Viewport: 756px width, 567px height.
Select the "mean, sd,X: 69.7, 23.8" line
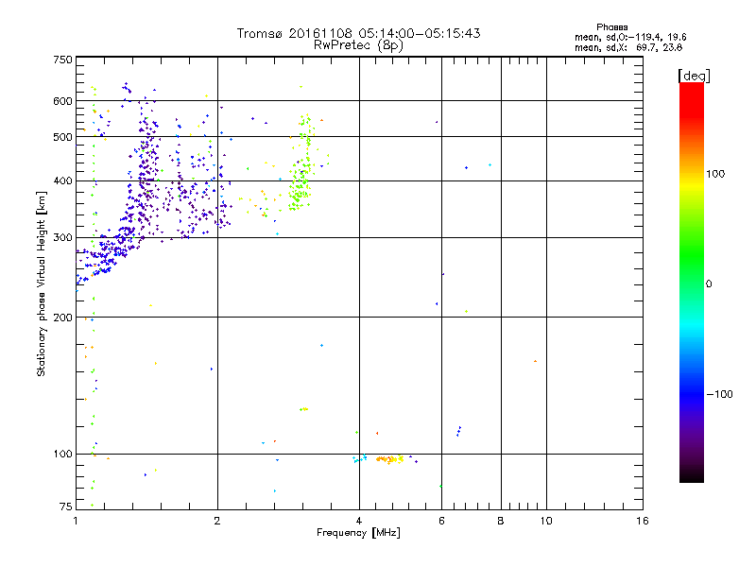coord(628,47)
